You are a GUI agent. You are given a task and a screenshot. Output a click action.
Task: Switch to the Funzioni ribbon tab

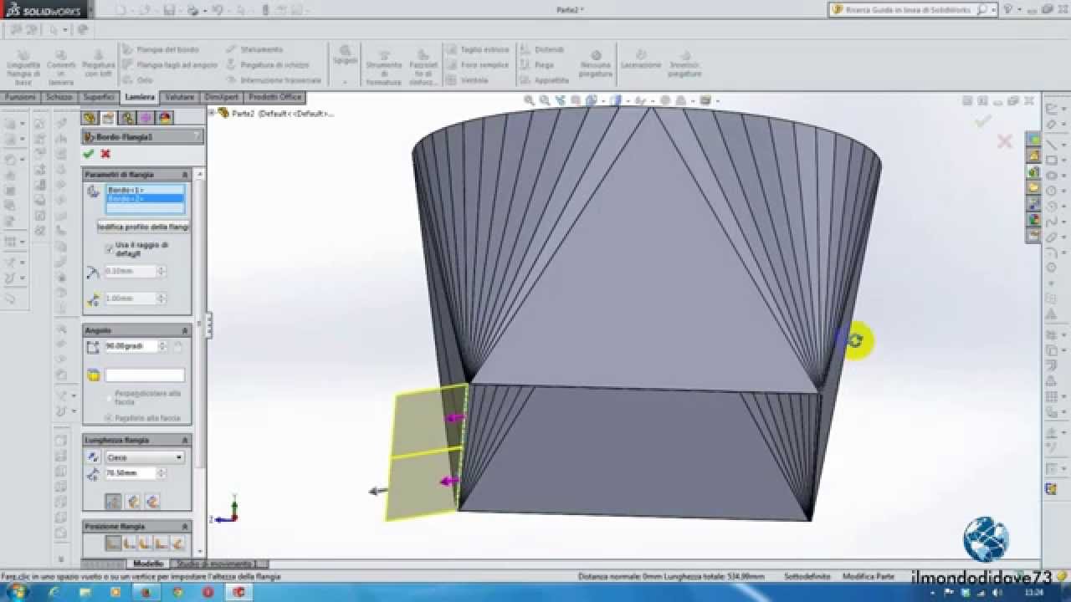[21, 97]
